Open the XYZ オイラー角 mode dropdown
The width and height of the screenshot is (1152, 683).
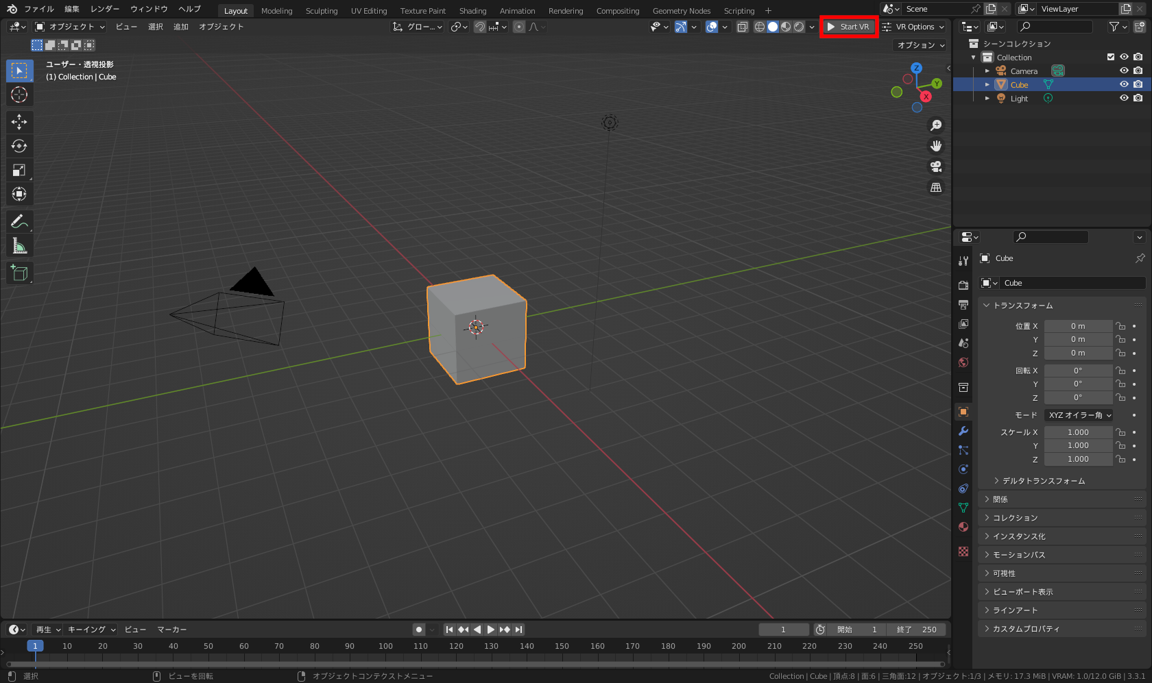point(1079,414)
